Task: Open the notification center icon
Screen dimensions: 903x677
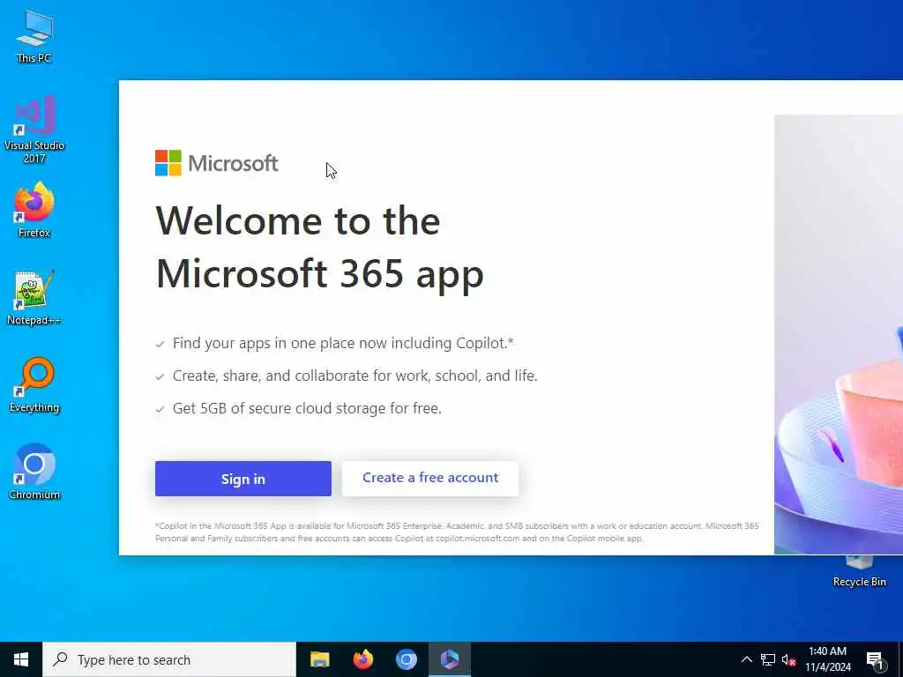Action: click(x=875, y=659)
